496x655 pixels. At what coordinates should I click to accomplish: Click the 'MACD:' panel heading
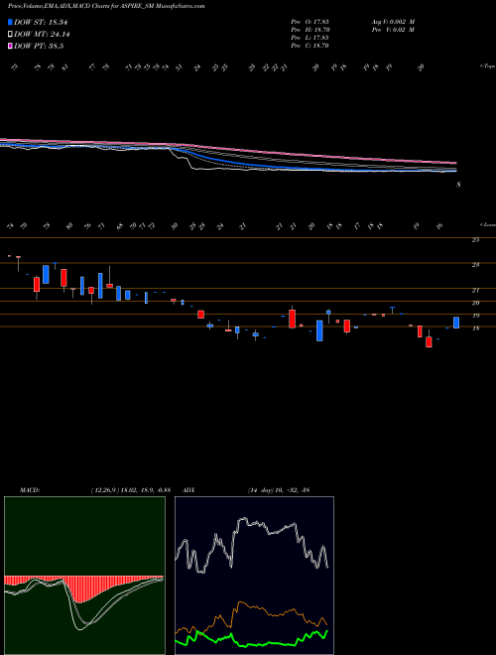pos(29,489)
